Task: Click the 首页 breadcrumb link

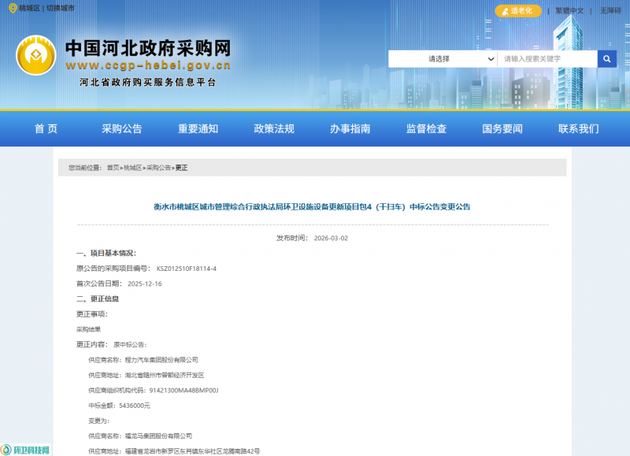Action: (113, 168)
